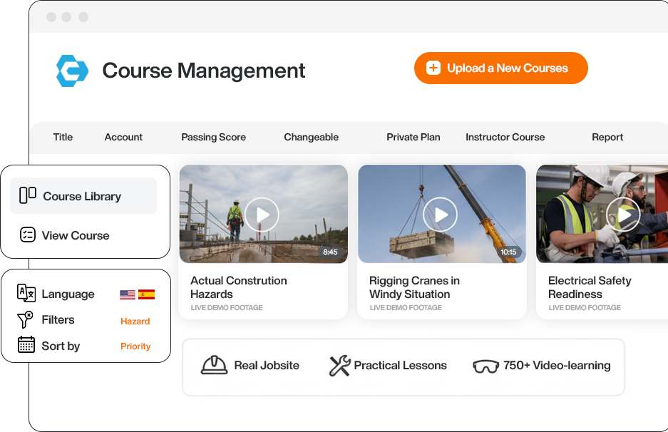This screenshot has width=668, height=432.
Task: Click Upload a New Courses button
Action: point(500,68)
